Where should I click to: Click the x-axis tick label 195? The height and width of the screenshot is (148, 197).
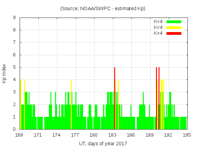pyautogui.click(x=187, y=135)
